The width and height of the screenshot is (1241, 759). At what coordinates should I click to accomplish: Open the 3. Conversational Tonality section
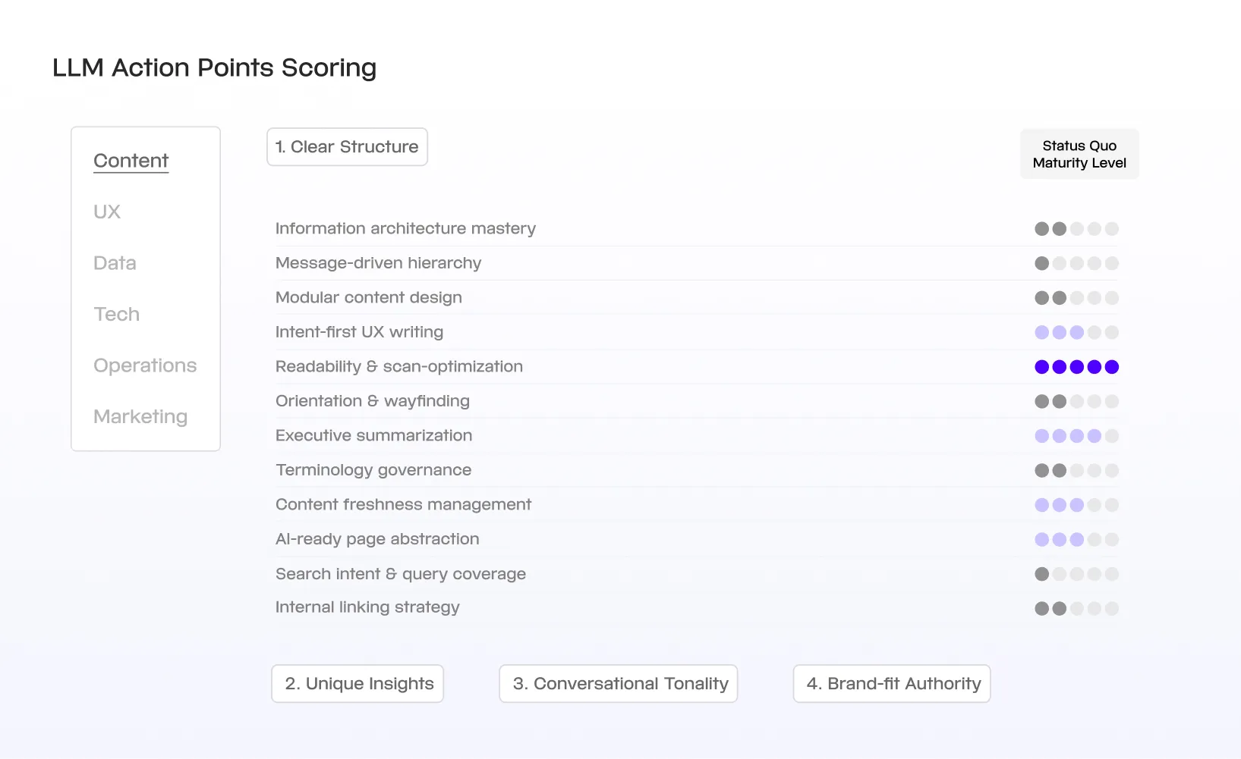[x=619, y=683]
